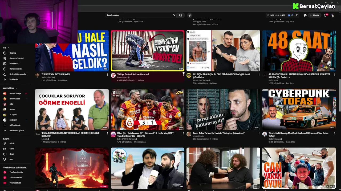The height and width of the screenshot is (191, 341).
Task: Click the trophy icon in the top bar
Action: [x=297, y=15]
